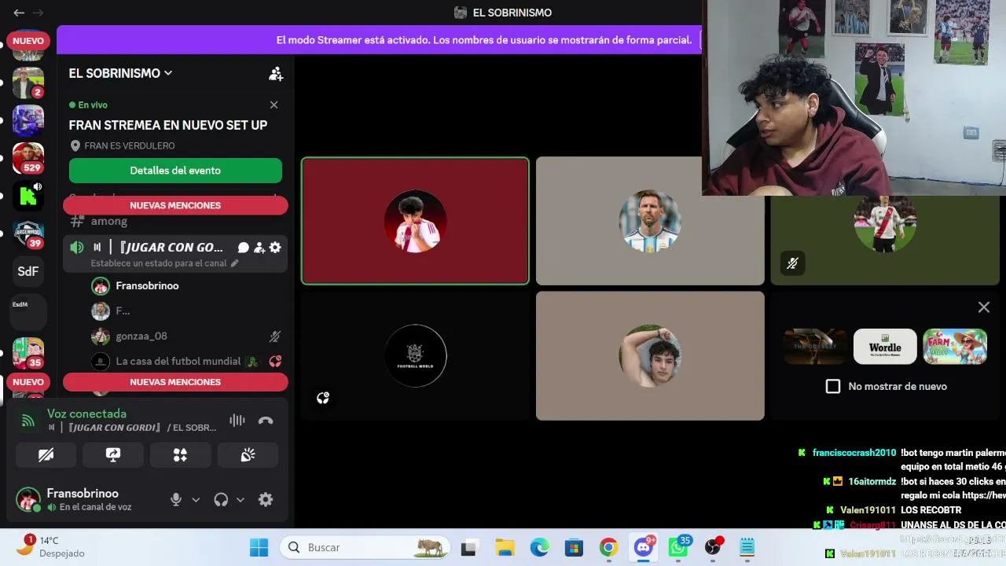Dismiss the live event banner

tap(274, 105)
